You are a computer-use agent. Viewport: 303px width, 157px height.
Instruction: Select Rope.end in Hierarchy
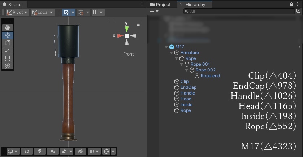(210, 76)
